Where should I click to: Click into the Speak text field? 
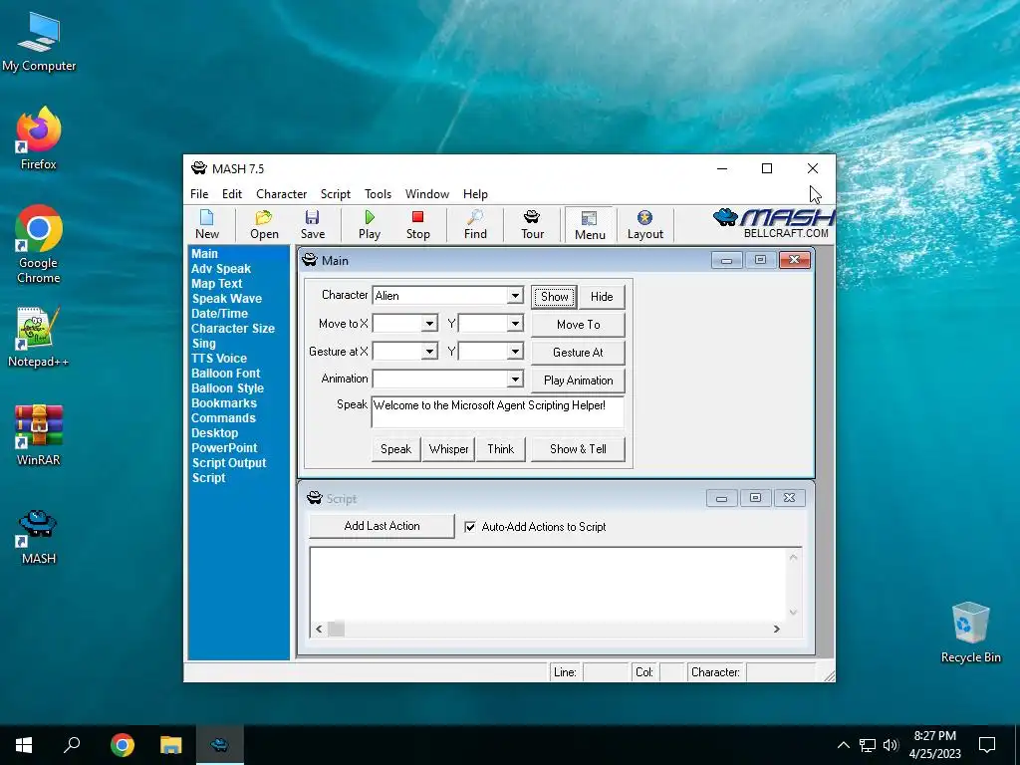[498, 411]
